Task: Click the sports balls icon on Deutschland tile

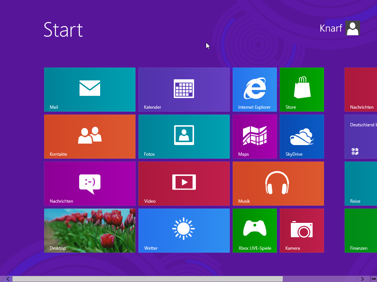Action: click(355, 151)
